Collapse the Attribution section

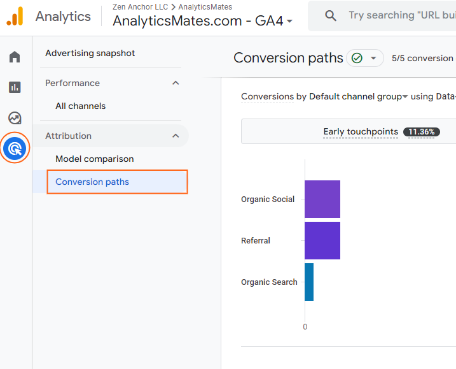(x=176, y=136)
